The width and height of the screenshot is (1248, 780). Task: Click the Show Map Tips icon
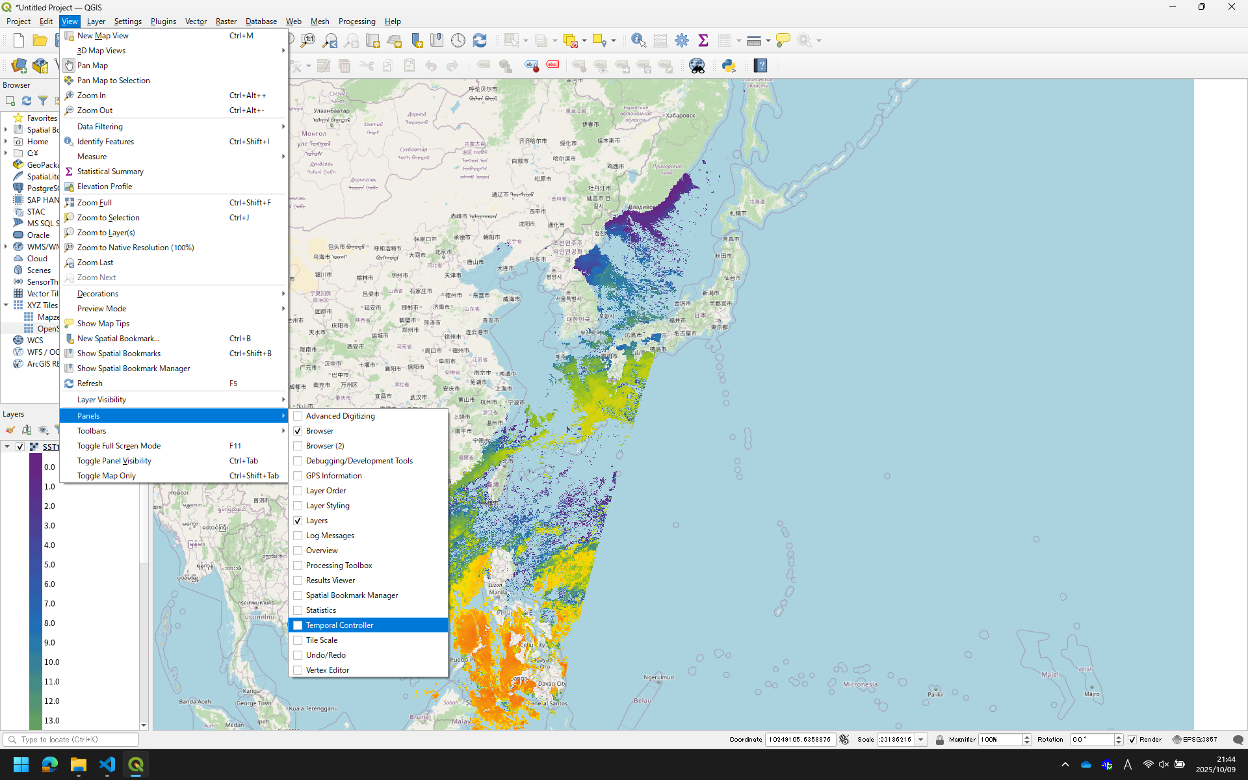pos(783,40)
